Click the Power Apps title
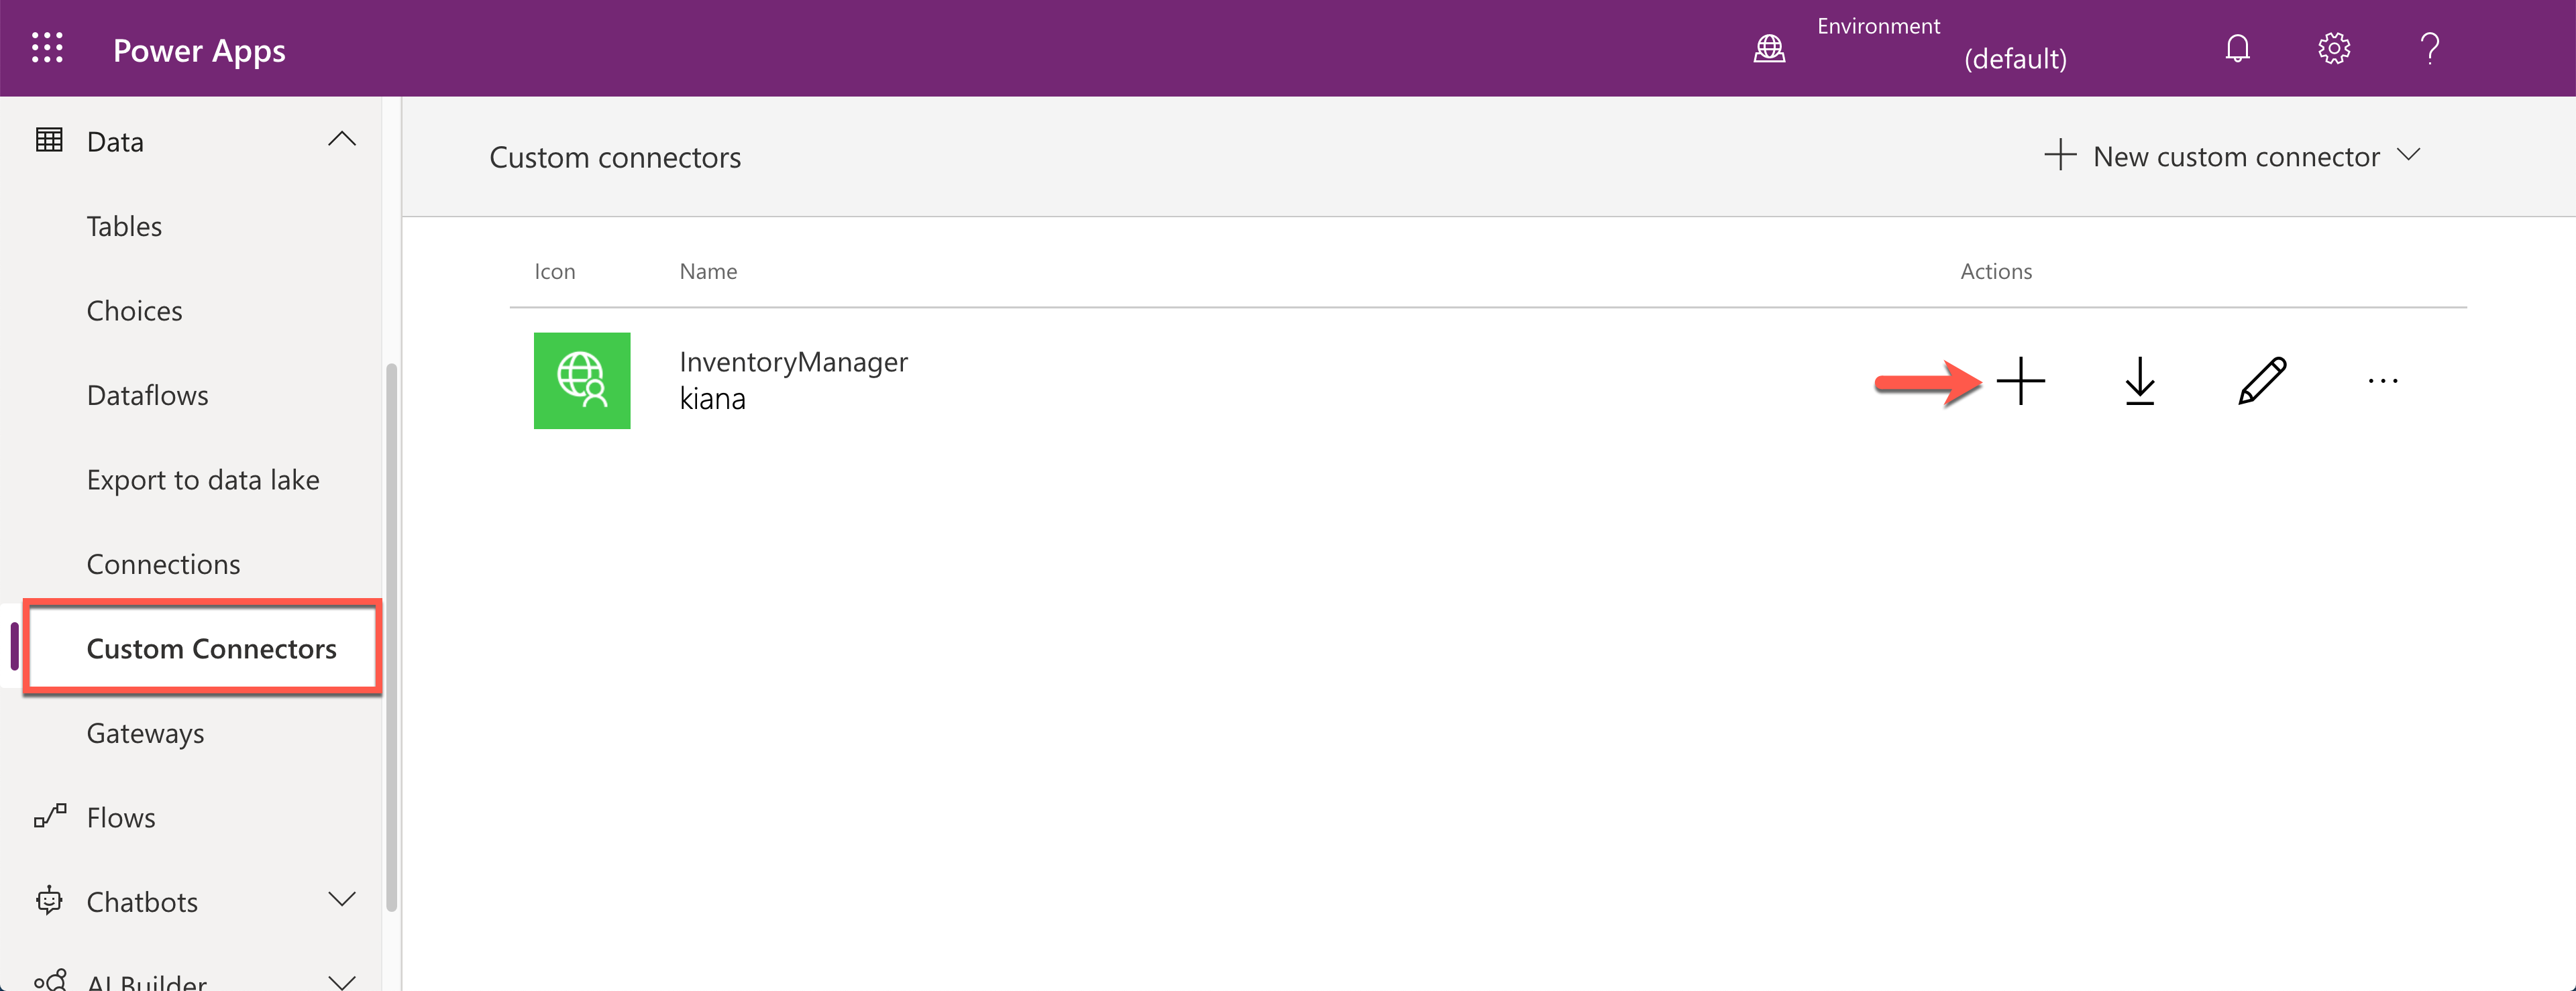The width and height of the screenshot is (2576, 991). (x=199, y=50)
